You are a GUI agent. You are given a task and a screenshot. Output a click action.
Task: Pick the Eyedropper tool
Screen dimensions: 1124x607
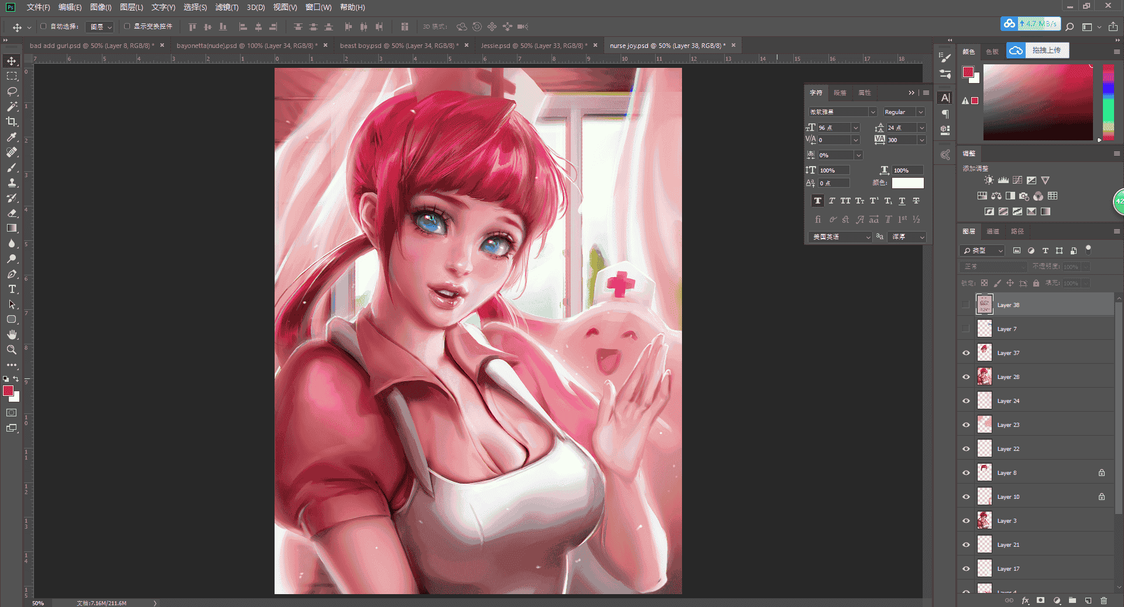(x=12, y=137)
